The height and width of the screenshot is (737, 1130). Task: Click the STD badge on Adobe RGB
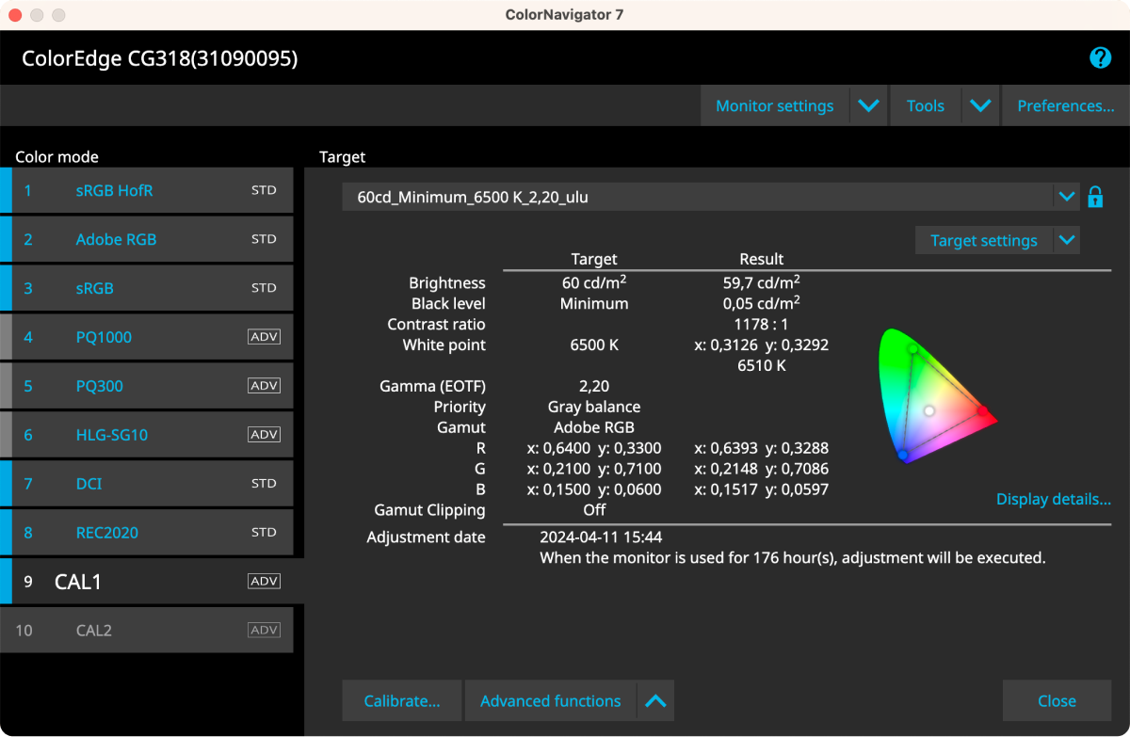[264, 239]
